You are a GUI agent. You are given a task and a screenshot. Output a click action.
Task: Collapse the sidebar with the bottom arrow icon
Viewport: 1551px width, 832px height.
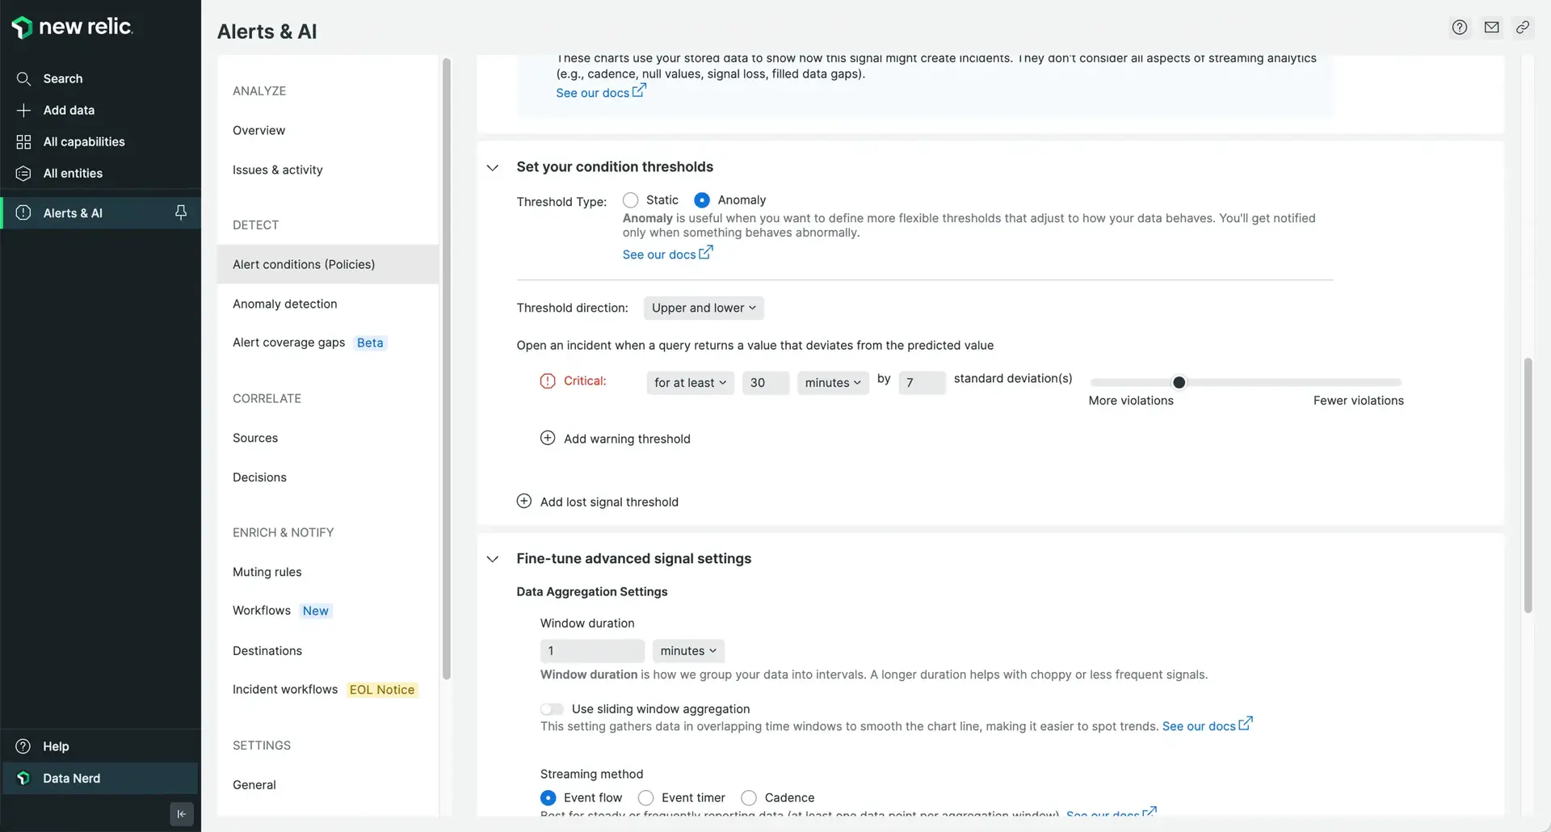point(182,814)
